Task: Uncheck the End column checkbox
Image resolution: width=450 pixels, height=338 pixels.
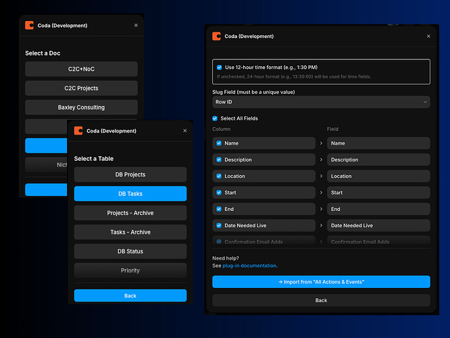Action: pyautogui.click(x=219, y=209)
